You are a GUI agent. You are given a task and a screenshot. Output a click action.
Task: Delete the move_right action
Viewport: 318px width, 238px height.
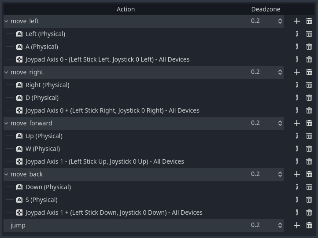click(309, 72)
